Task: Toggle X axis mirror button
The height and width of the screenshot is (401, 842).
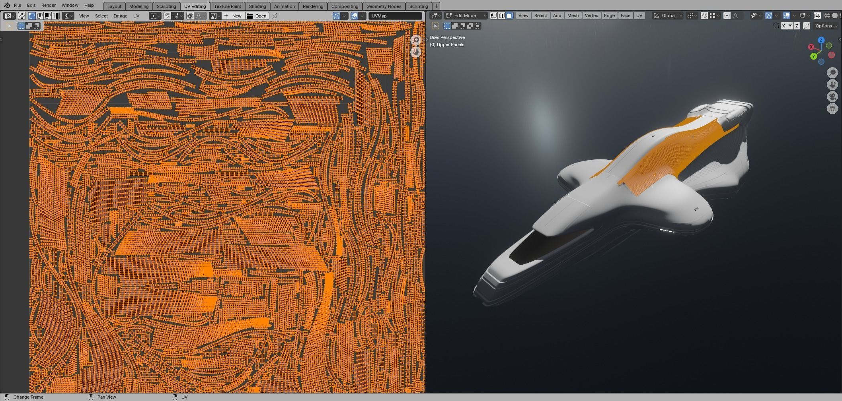Action: 784,26
